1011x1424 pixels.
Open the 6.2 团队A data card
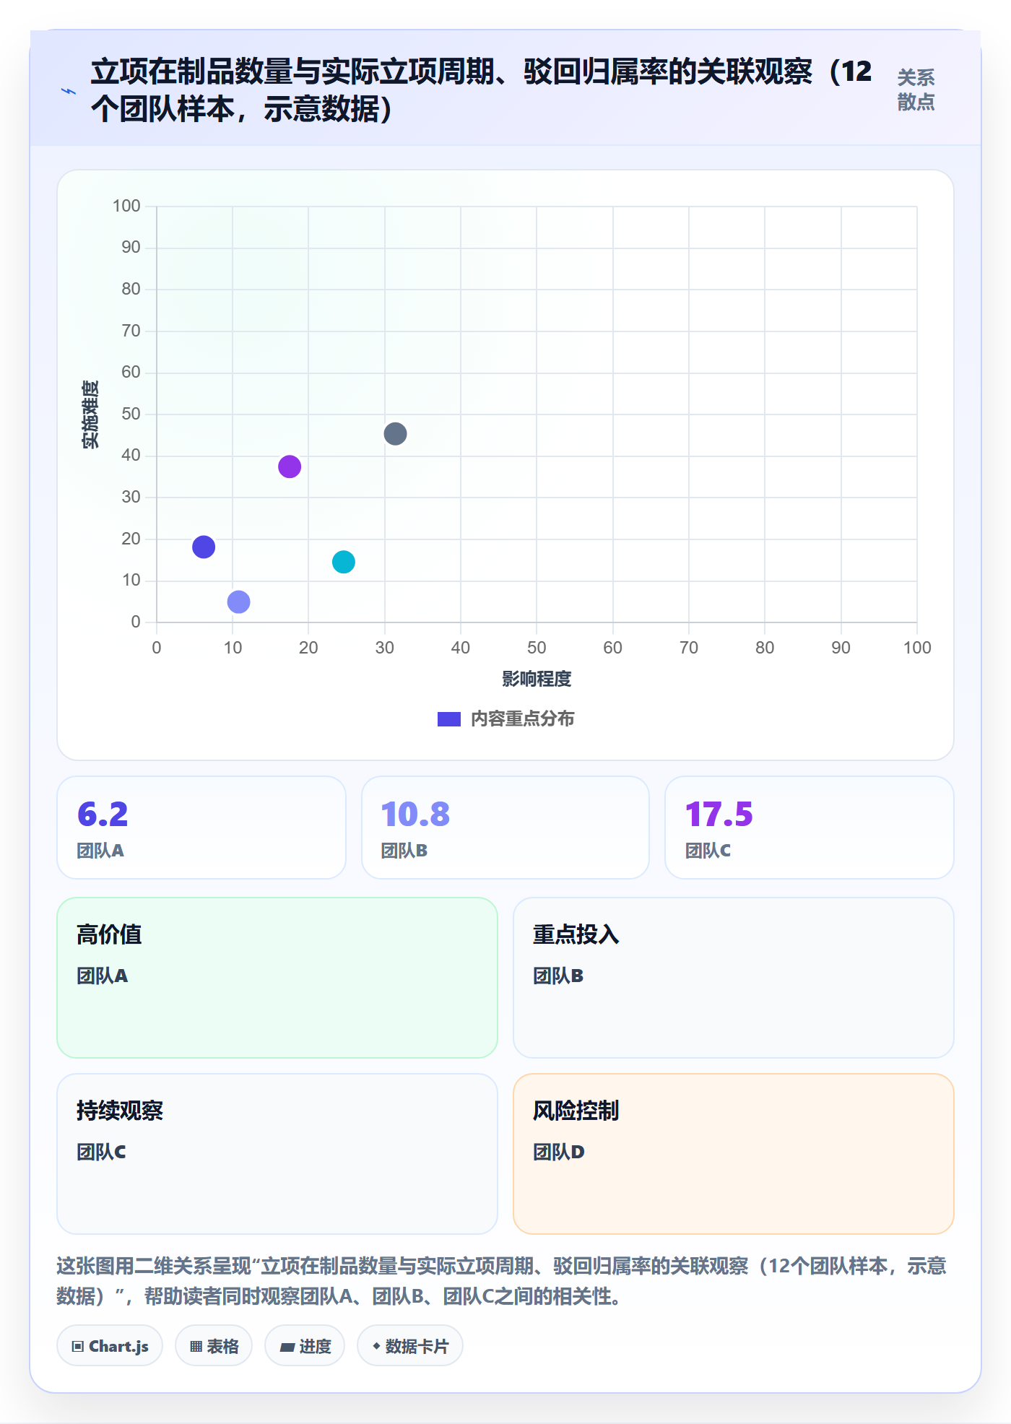pos(201,828)
